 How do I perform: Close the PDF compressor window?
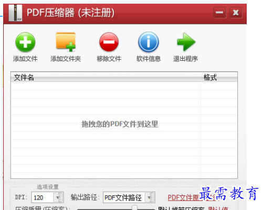pyautogui.click(x=236, y=13)
